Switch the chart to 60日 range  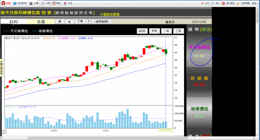tap(142, 31)
